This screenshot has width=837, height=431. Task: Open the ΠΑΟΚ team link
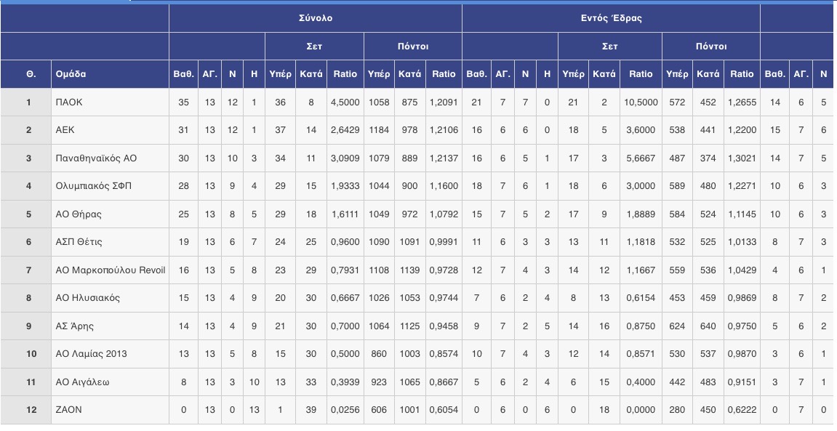click(69, 102)
